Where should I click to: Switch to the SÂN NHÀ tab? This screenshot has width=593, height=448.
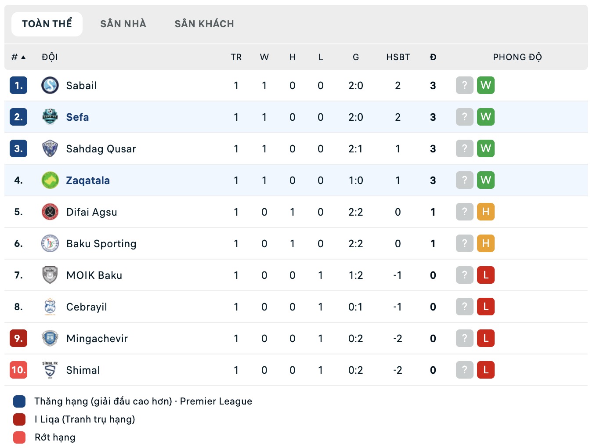(123, 24)
